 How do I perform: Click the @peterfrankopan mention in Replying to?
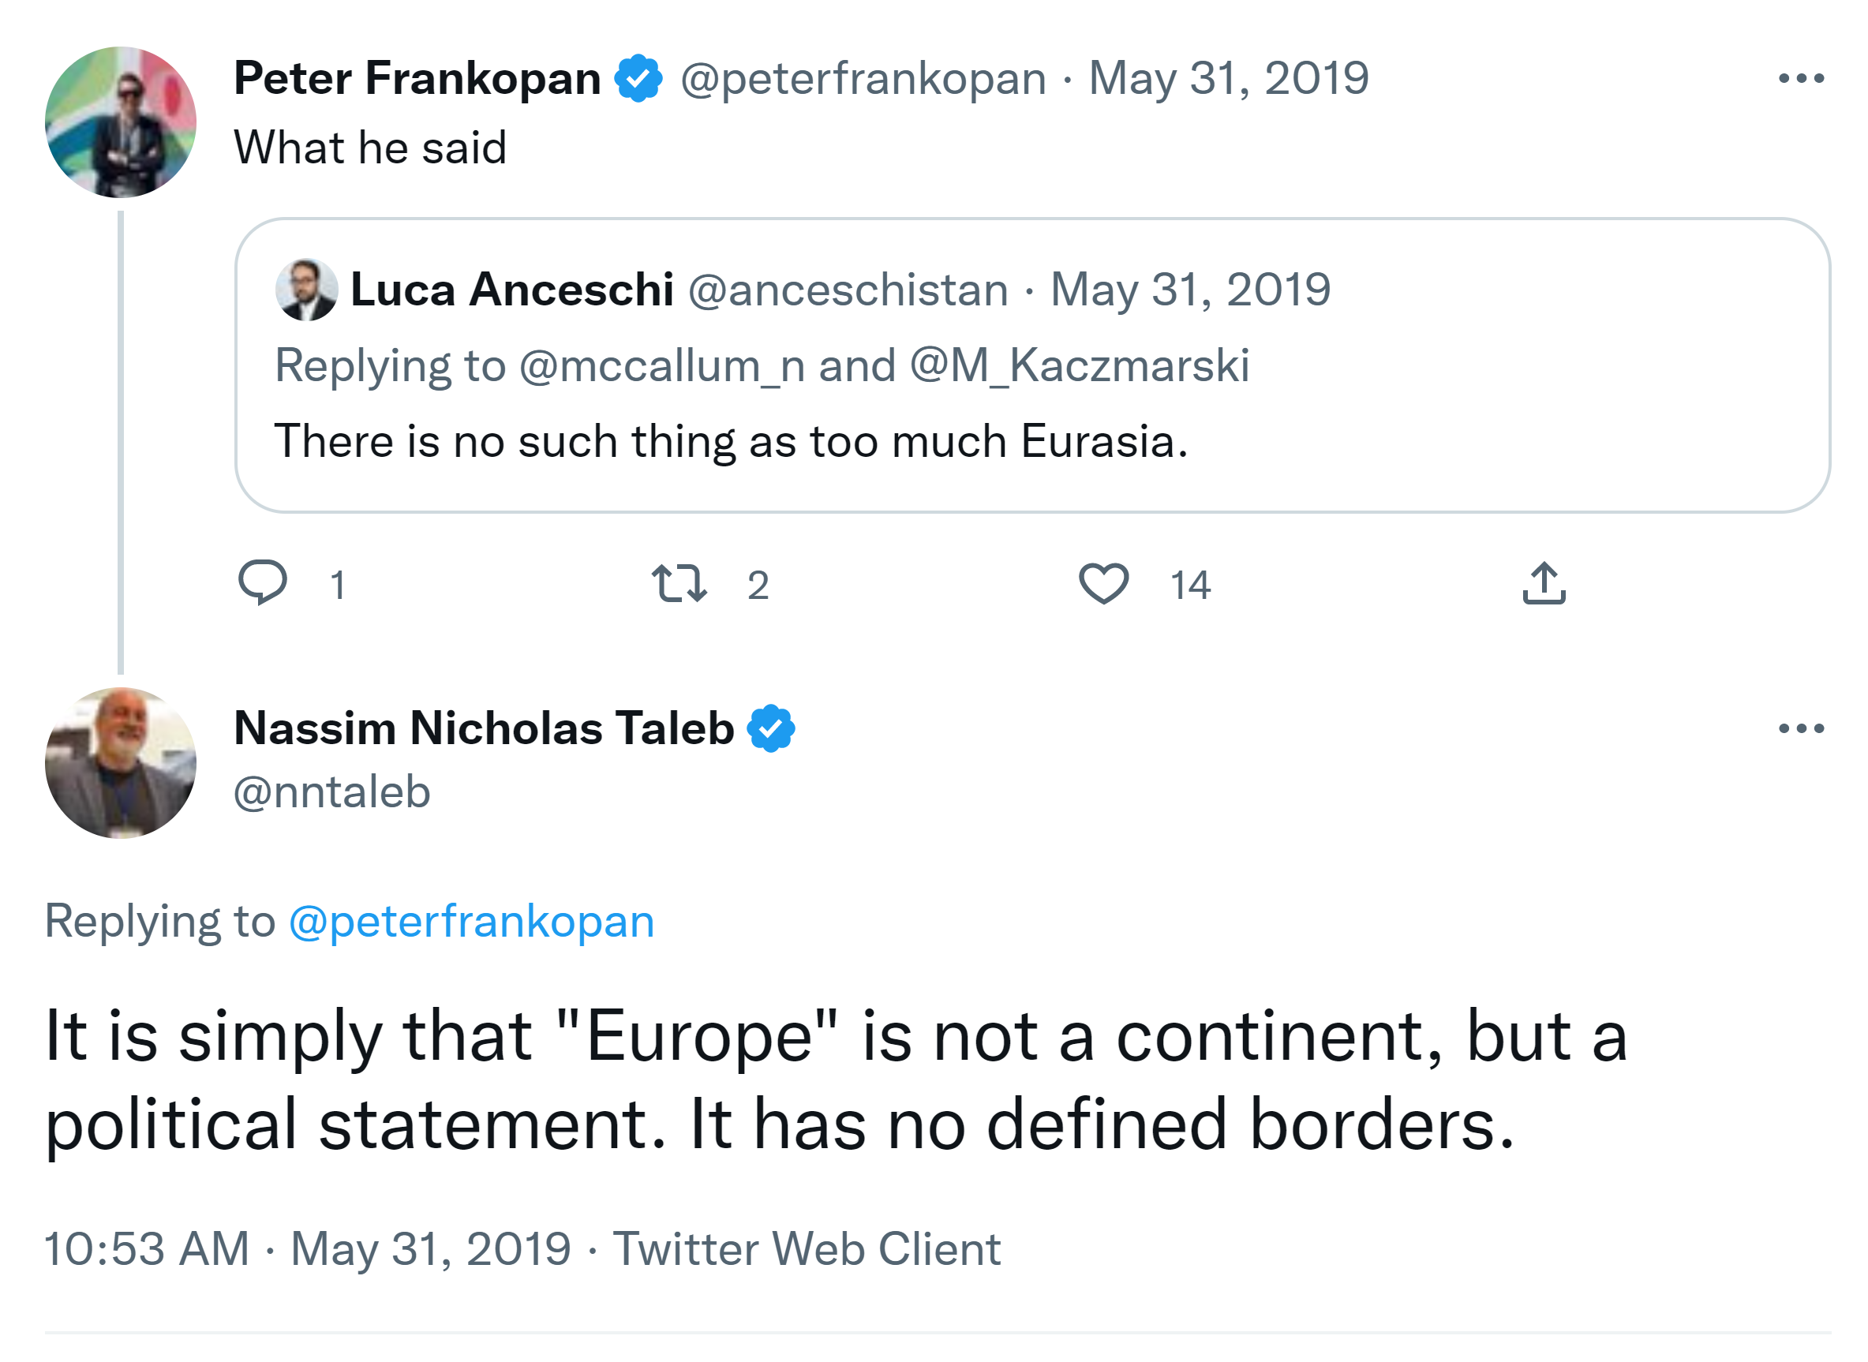(x=471, y=921)
